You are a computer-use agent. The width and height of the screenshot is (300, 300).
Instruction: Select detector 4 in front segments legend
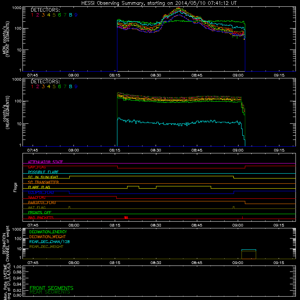click(x=49, y=15)
